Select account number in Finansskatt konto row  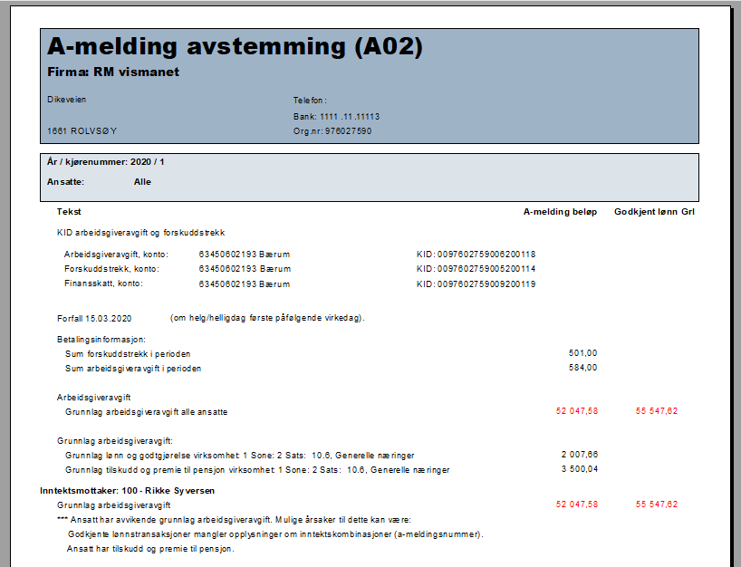[245, 284]
